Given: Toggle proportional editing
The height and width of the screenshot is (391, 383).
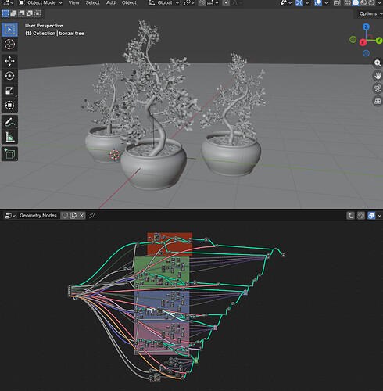Looking at the screenshot, I should pyautogui.click(x=226, y=3).
